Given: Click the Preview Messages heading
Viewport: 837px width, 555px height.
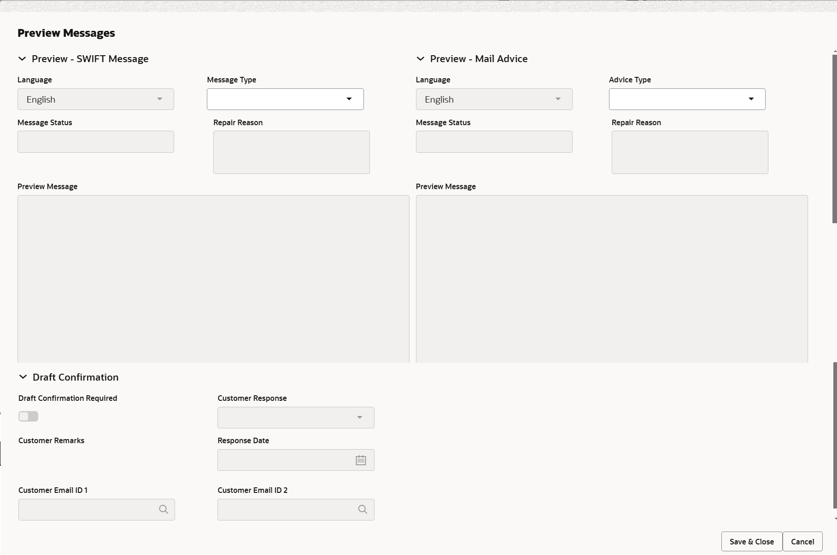Looking at the screenshot, I should click(x=66, y=33).
